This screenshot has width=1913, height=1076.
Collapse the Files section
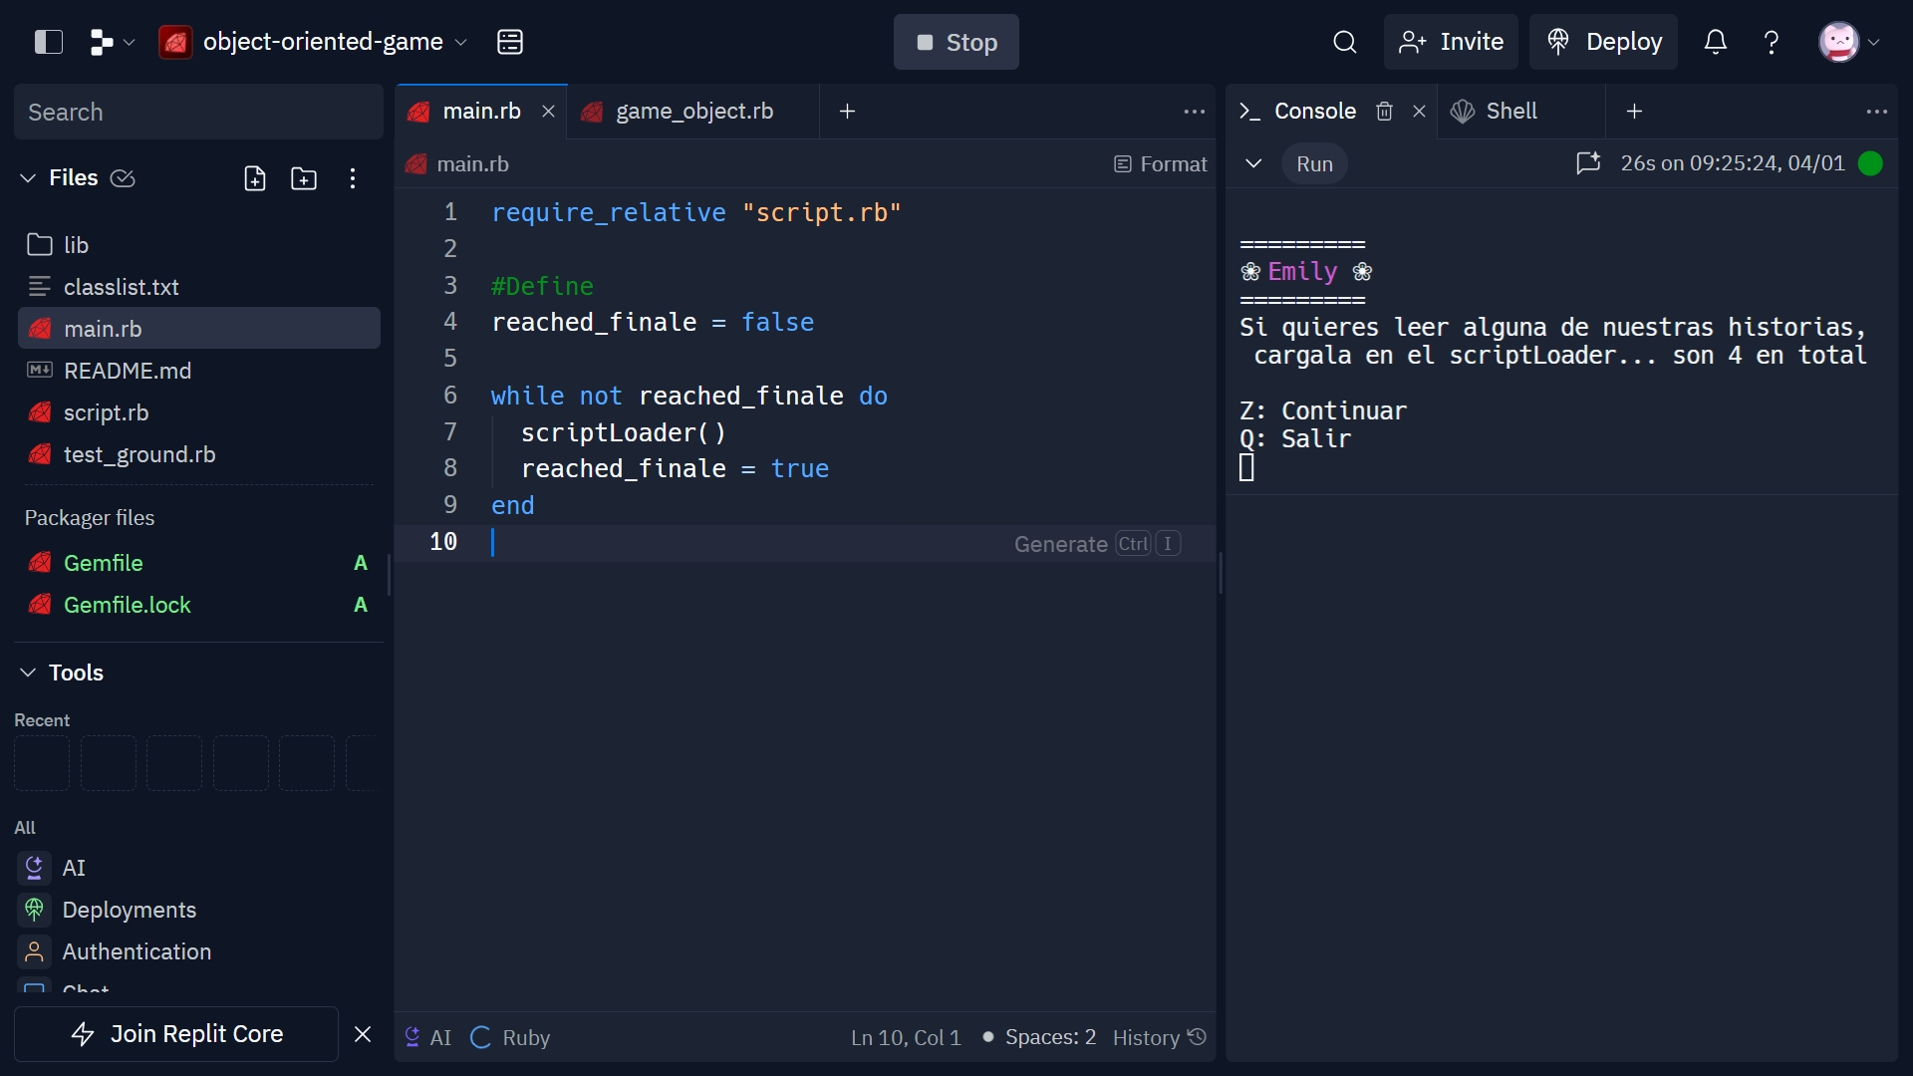pos(28,178)
